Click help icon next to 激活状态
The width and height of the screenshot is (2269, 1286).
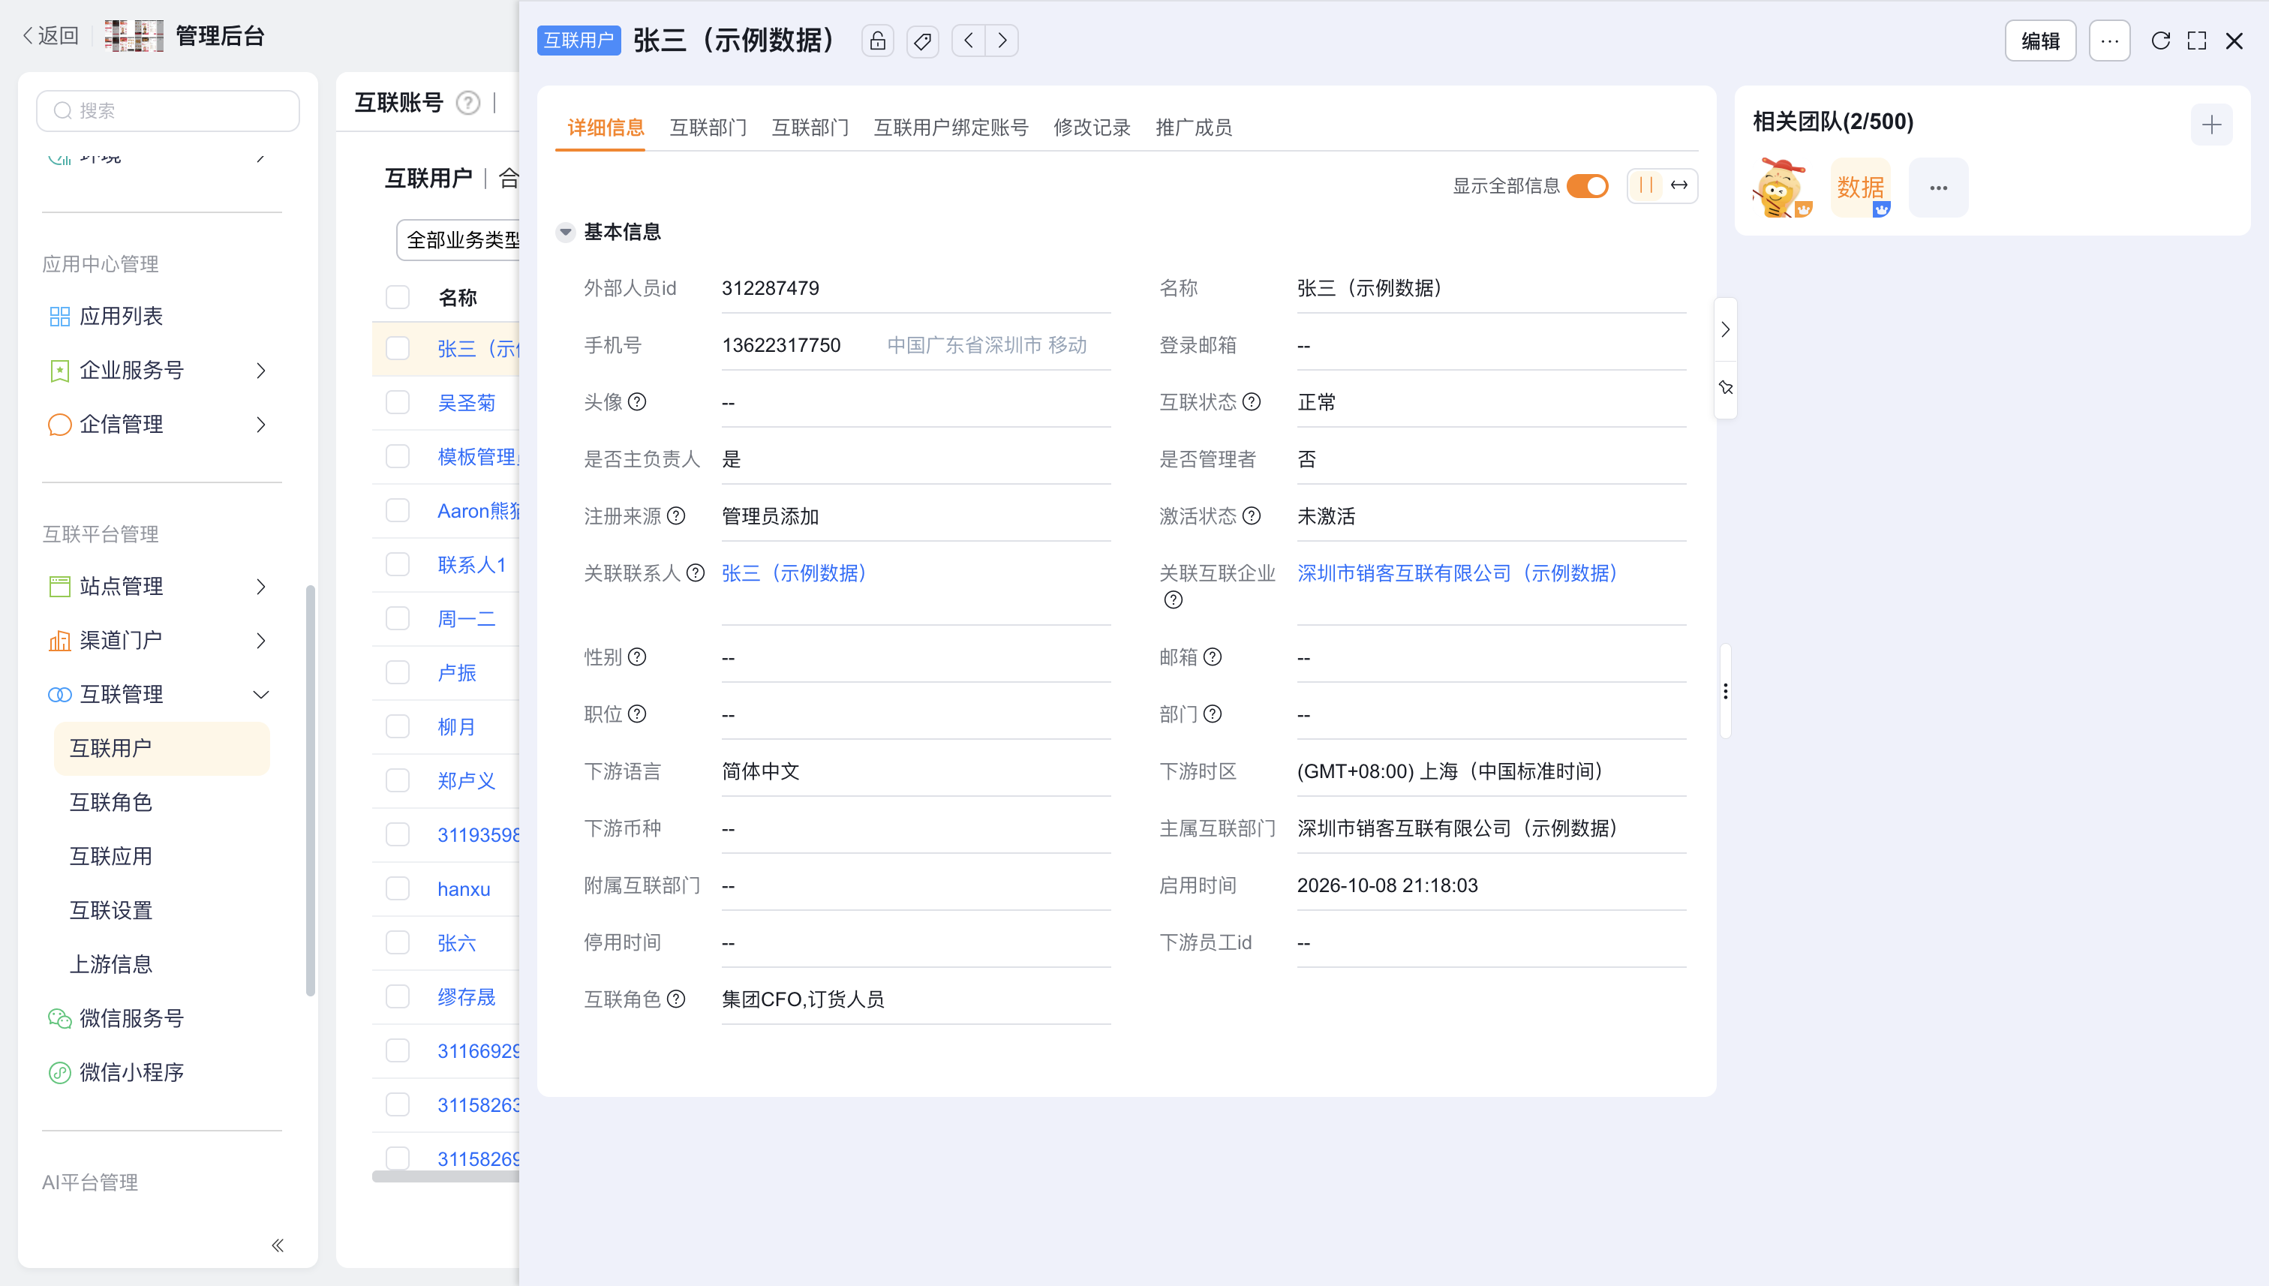[1252, 515]
